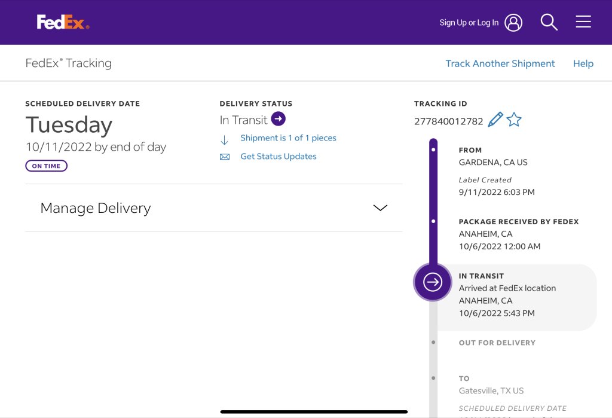Expand the Manage Delivery chevron

380,208
